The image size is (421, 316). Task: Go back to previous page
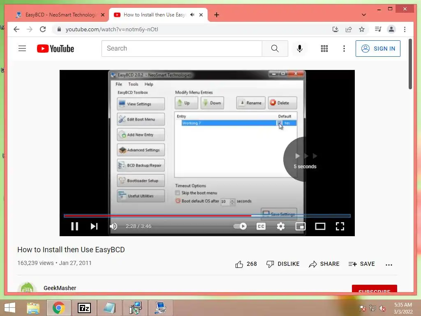[16, 29]
